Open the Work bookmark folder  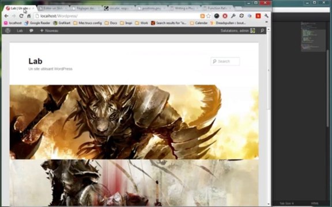click(x=141, y=23)
